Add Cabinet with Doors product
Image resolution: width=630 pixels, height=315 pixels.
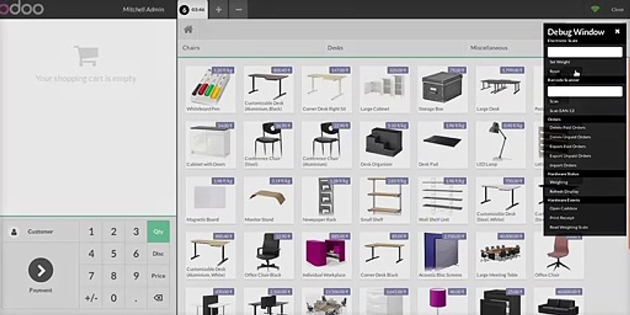coord(210,145)
